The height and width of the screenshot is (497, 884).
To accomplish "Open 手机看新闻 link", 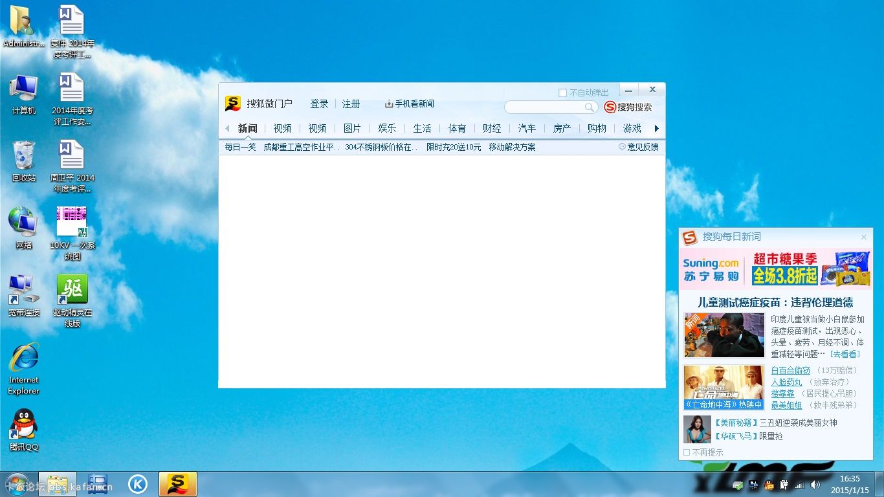I will pos(410,104).
